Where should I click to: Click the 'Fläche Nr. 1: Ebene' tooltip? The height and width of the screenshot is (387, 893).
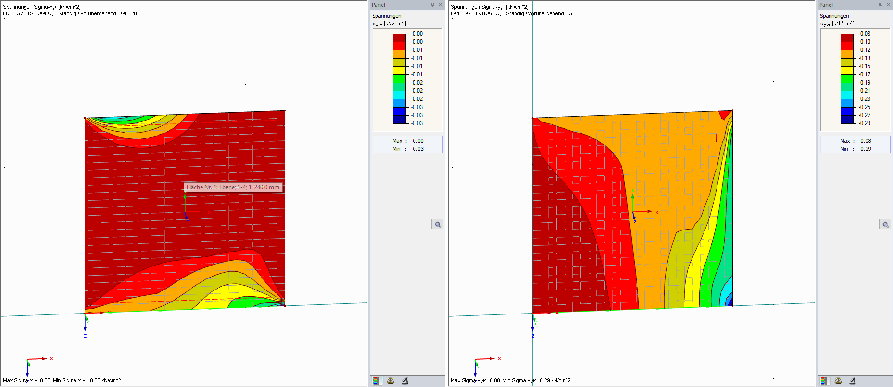tap(233, 187)
